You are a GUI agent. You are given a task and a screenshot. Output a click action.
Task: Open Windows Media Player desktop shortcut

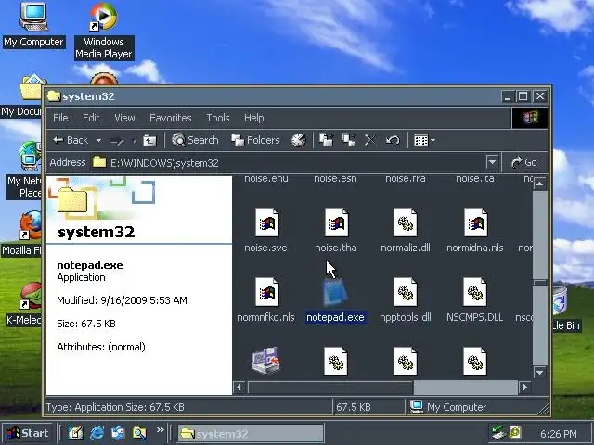[104, 31]
